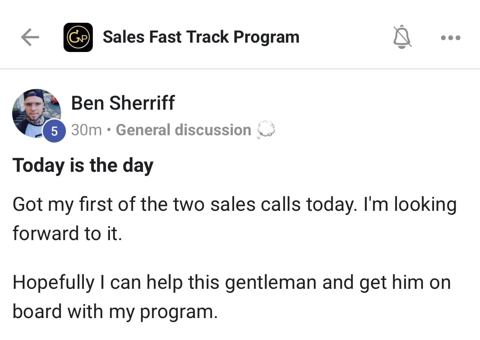The width and height of the screenshot is (480, 340).
Task: Tap the back arrow in the header
Action: [x=30, y=37]
